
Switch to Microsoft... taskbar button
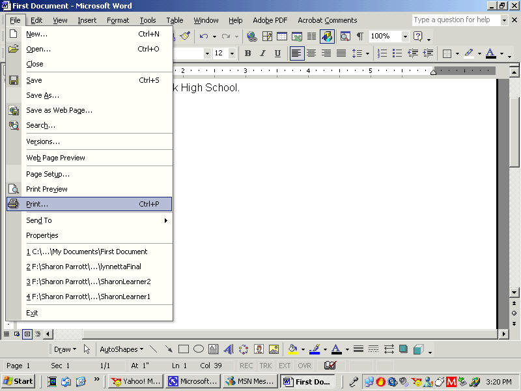[x=193, y=381]
